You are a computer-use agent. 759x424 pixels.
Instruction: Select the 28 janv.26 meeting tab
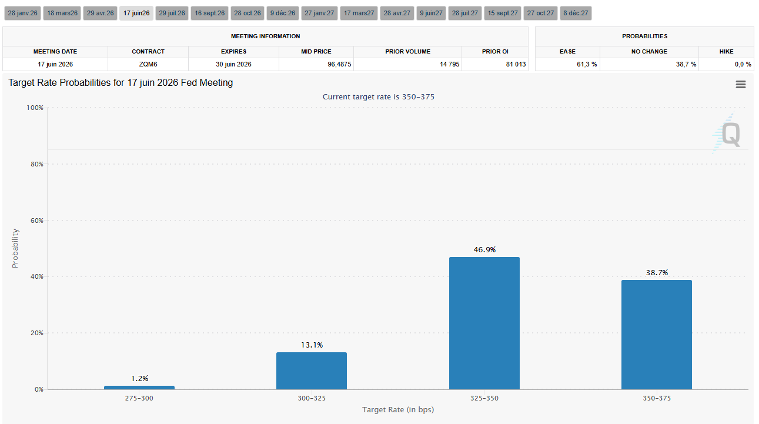coord(22,13)
